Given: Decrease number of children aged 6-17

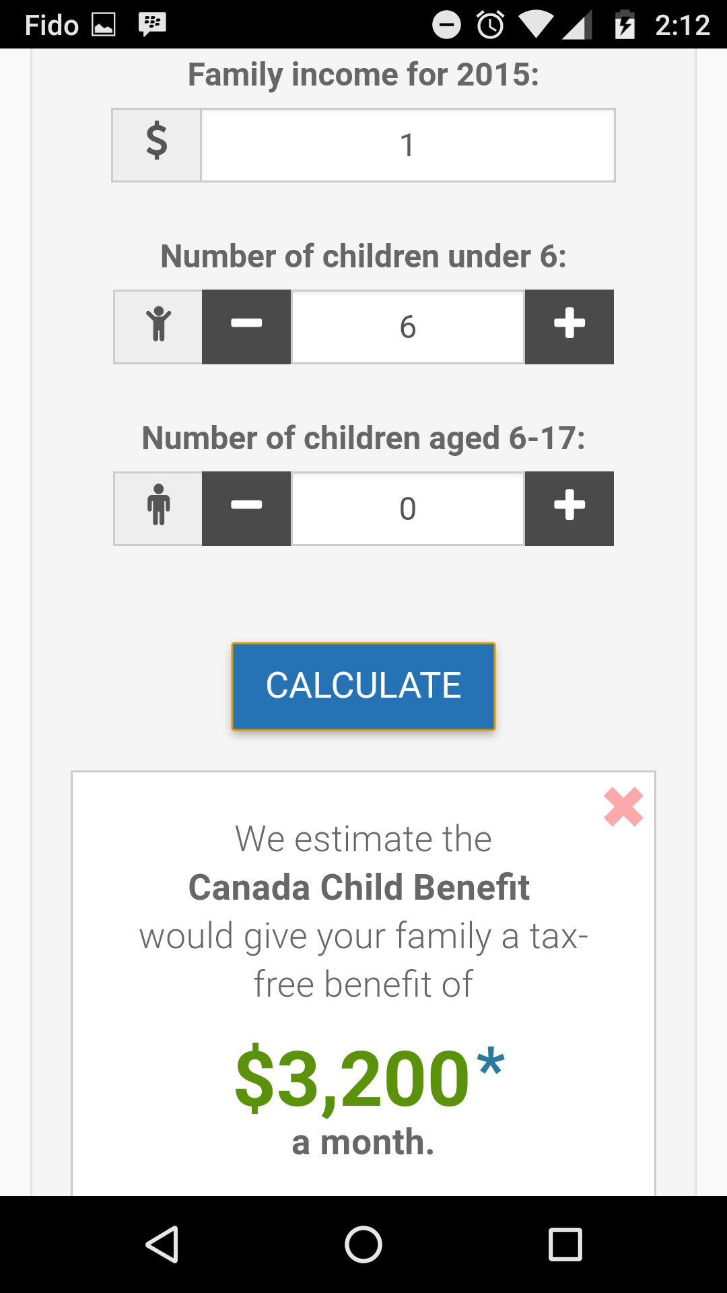Looking at the screenshot, I should (x=246, y=509).
